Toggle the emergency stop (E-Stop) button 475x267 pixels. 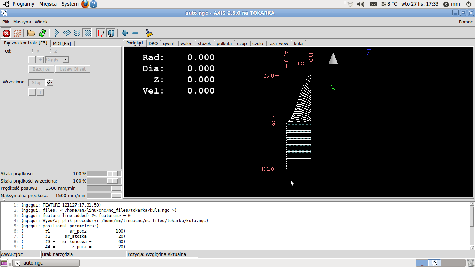6,33
